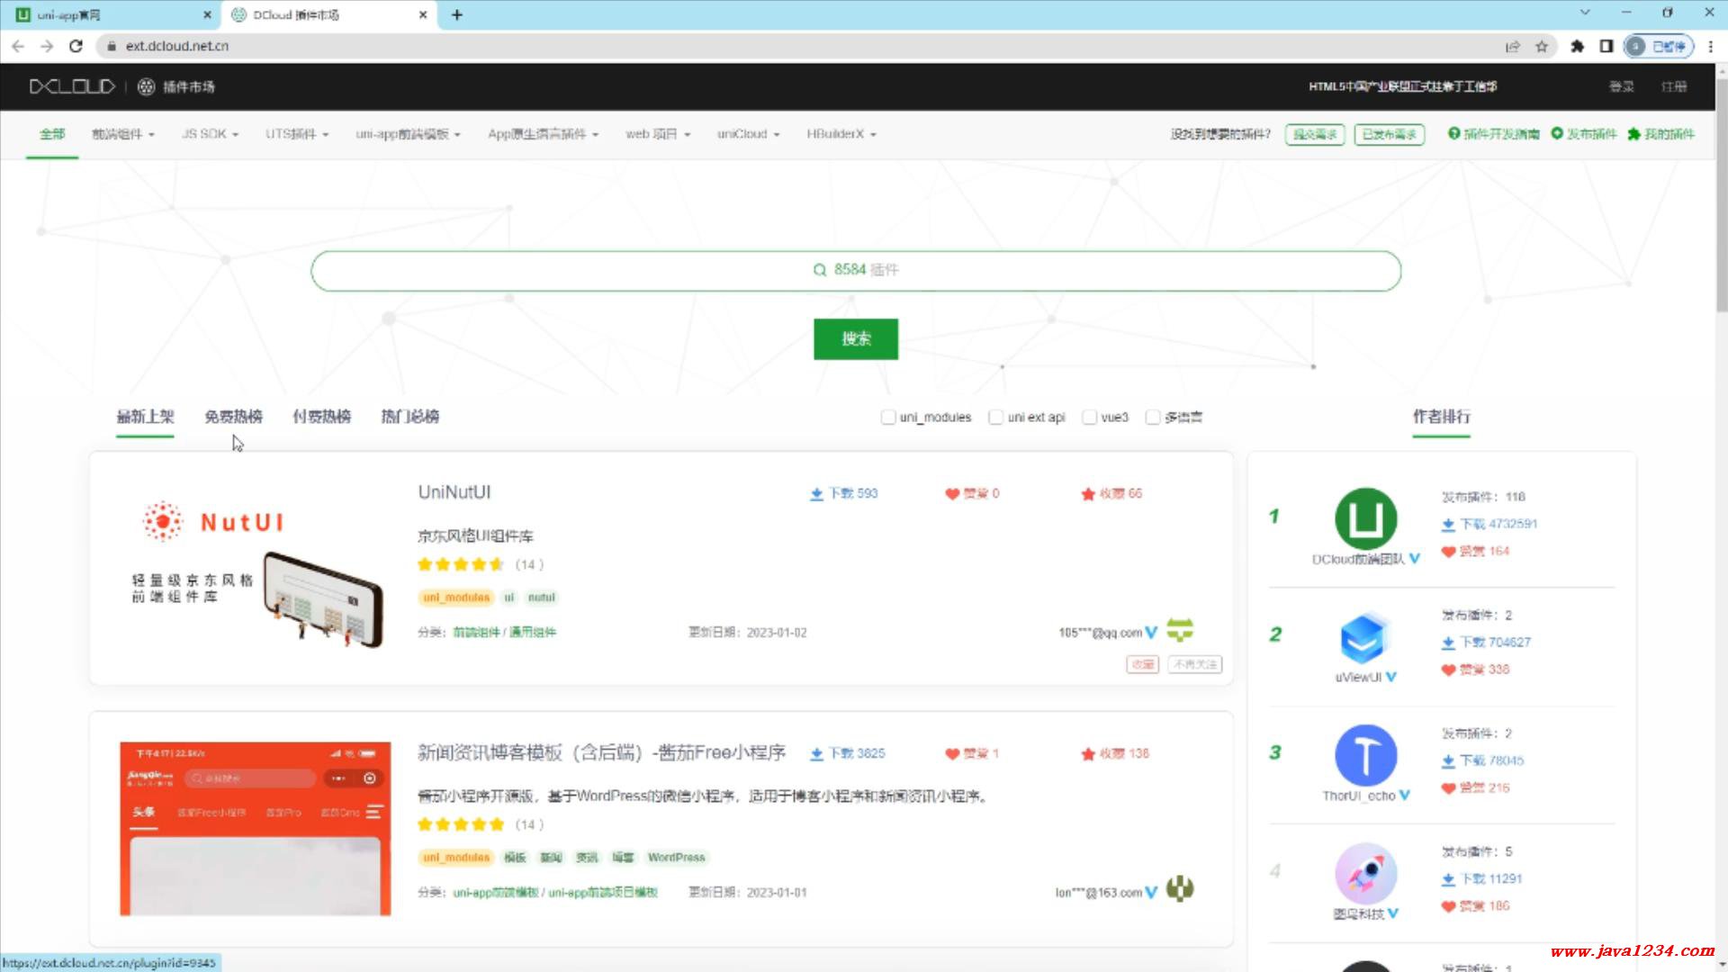
Task: Go back using the browser back arrow
Action: [18, 46]
